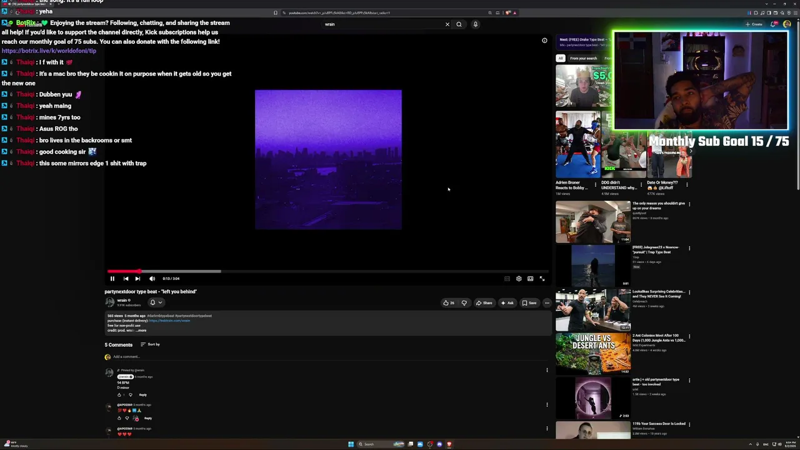
Task: Seek on the video progress bar
Action: (x=328, y=271)
